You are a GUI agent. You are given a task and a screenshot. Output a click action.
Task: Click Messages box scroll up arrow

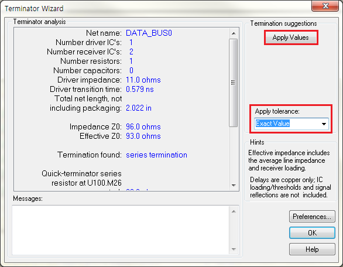point(234,211)
